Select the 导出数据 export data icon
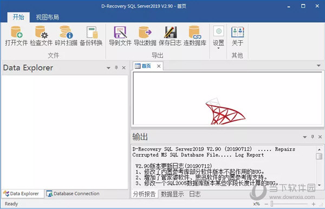 pyautogui.click(x=145, y=36)
